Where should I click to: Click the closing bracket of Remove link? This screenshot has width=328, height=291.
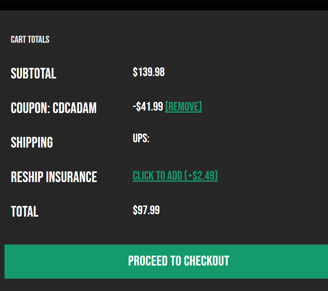[201, 107]
